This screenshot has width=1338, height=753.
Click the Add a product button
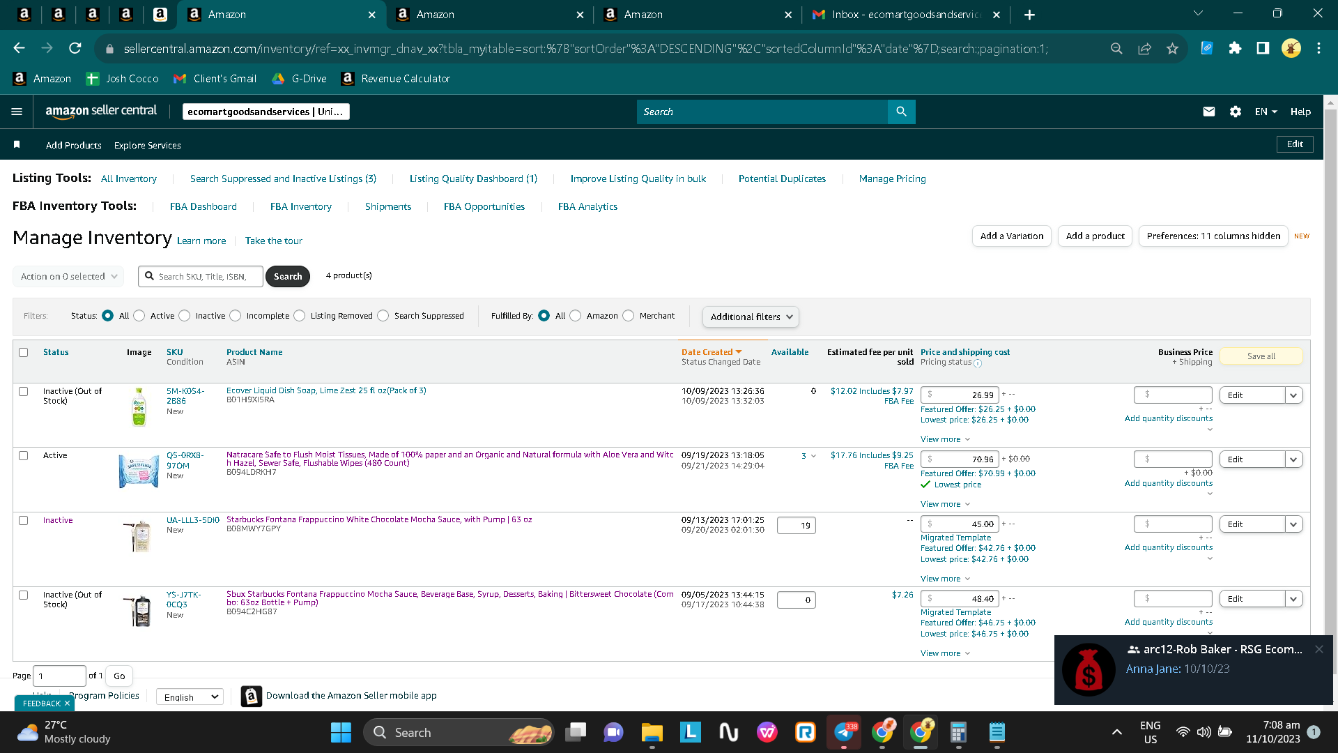(x=1095, y=236)
